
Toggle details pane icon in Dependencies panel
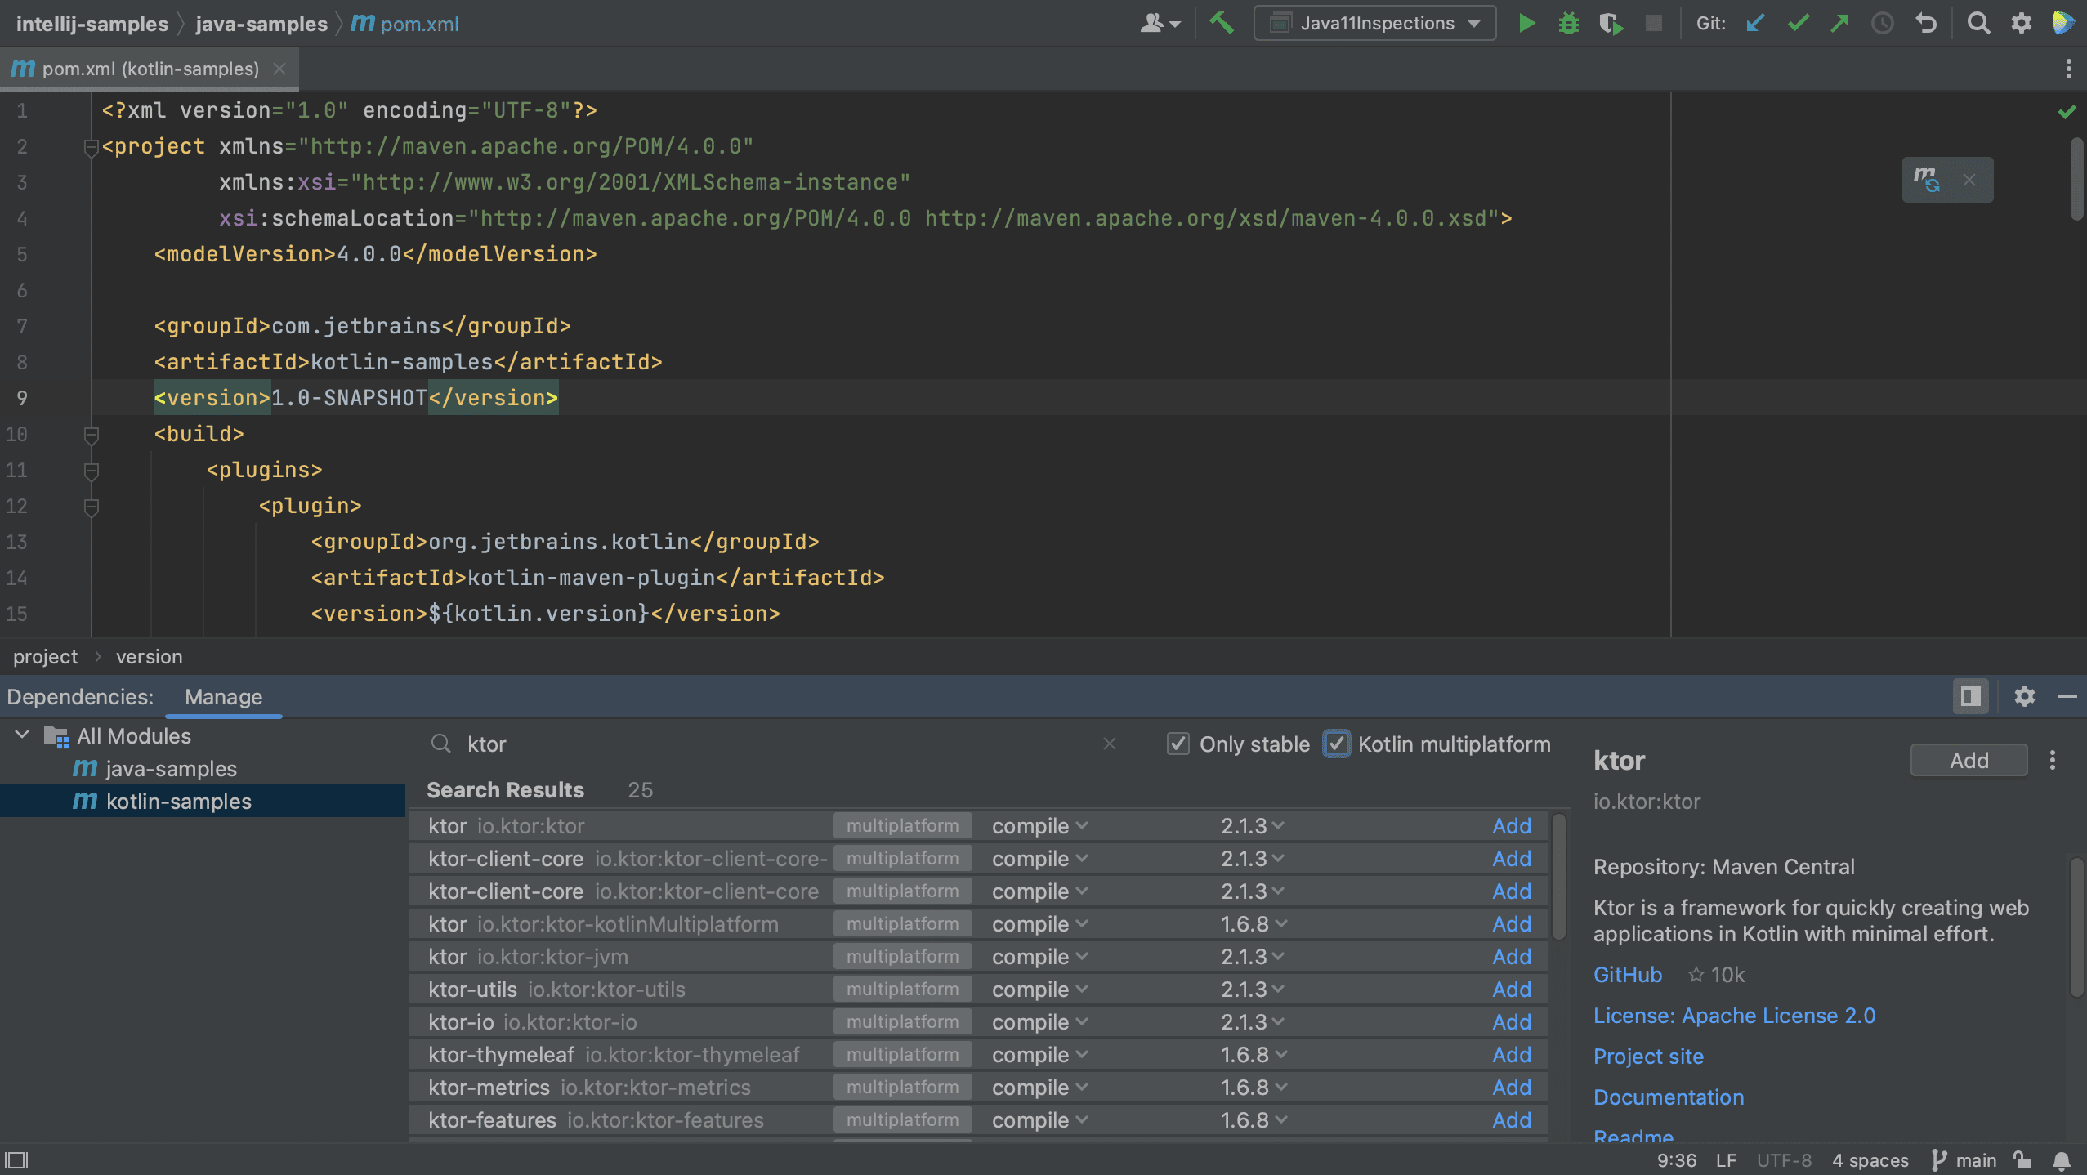(x=1970, y=696)
